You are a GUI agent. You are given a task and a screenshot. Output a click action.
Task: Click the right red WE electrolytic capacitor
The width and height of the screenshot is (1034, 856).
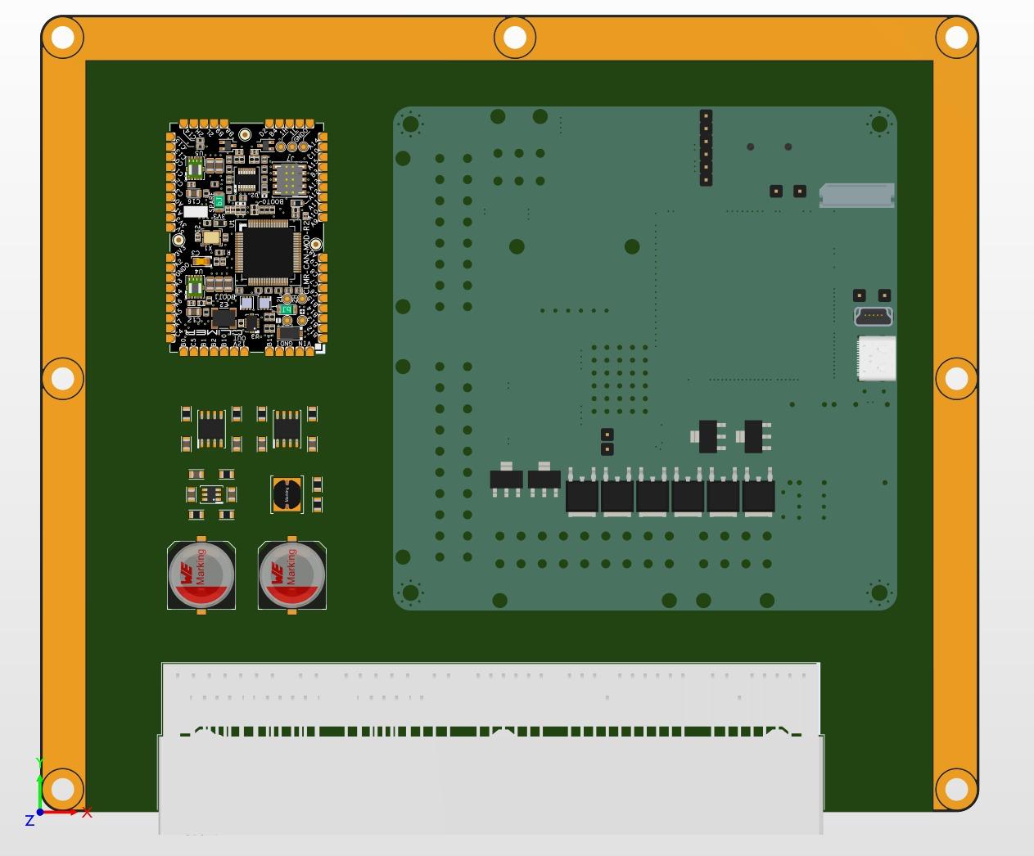pos(292,575)
